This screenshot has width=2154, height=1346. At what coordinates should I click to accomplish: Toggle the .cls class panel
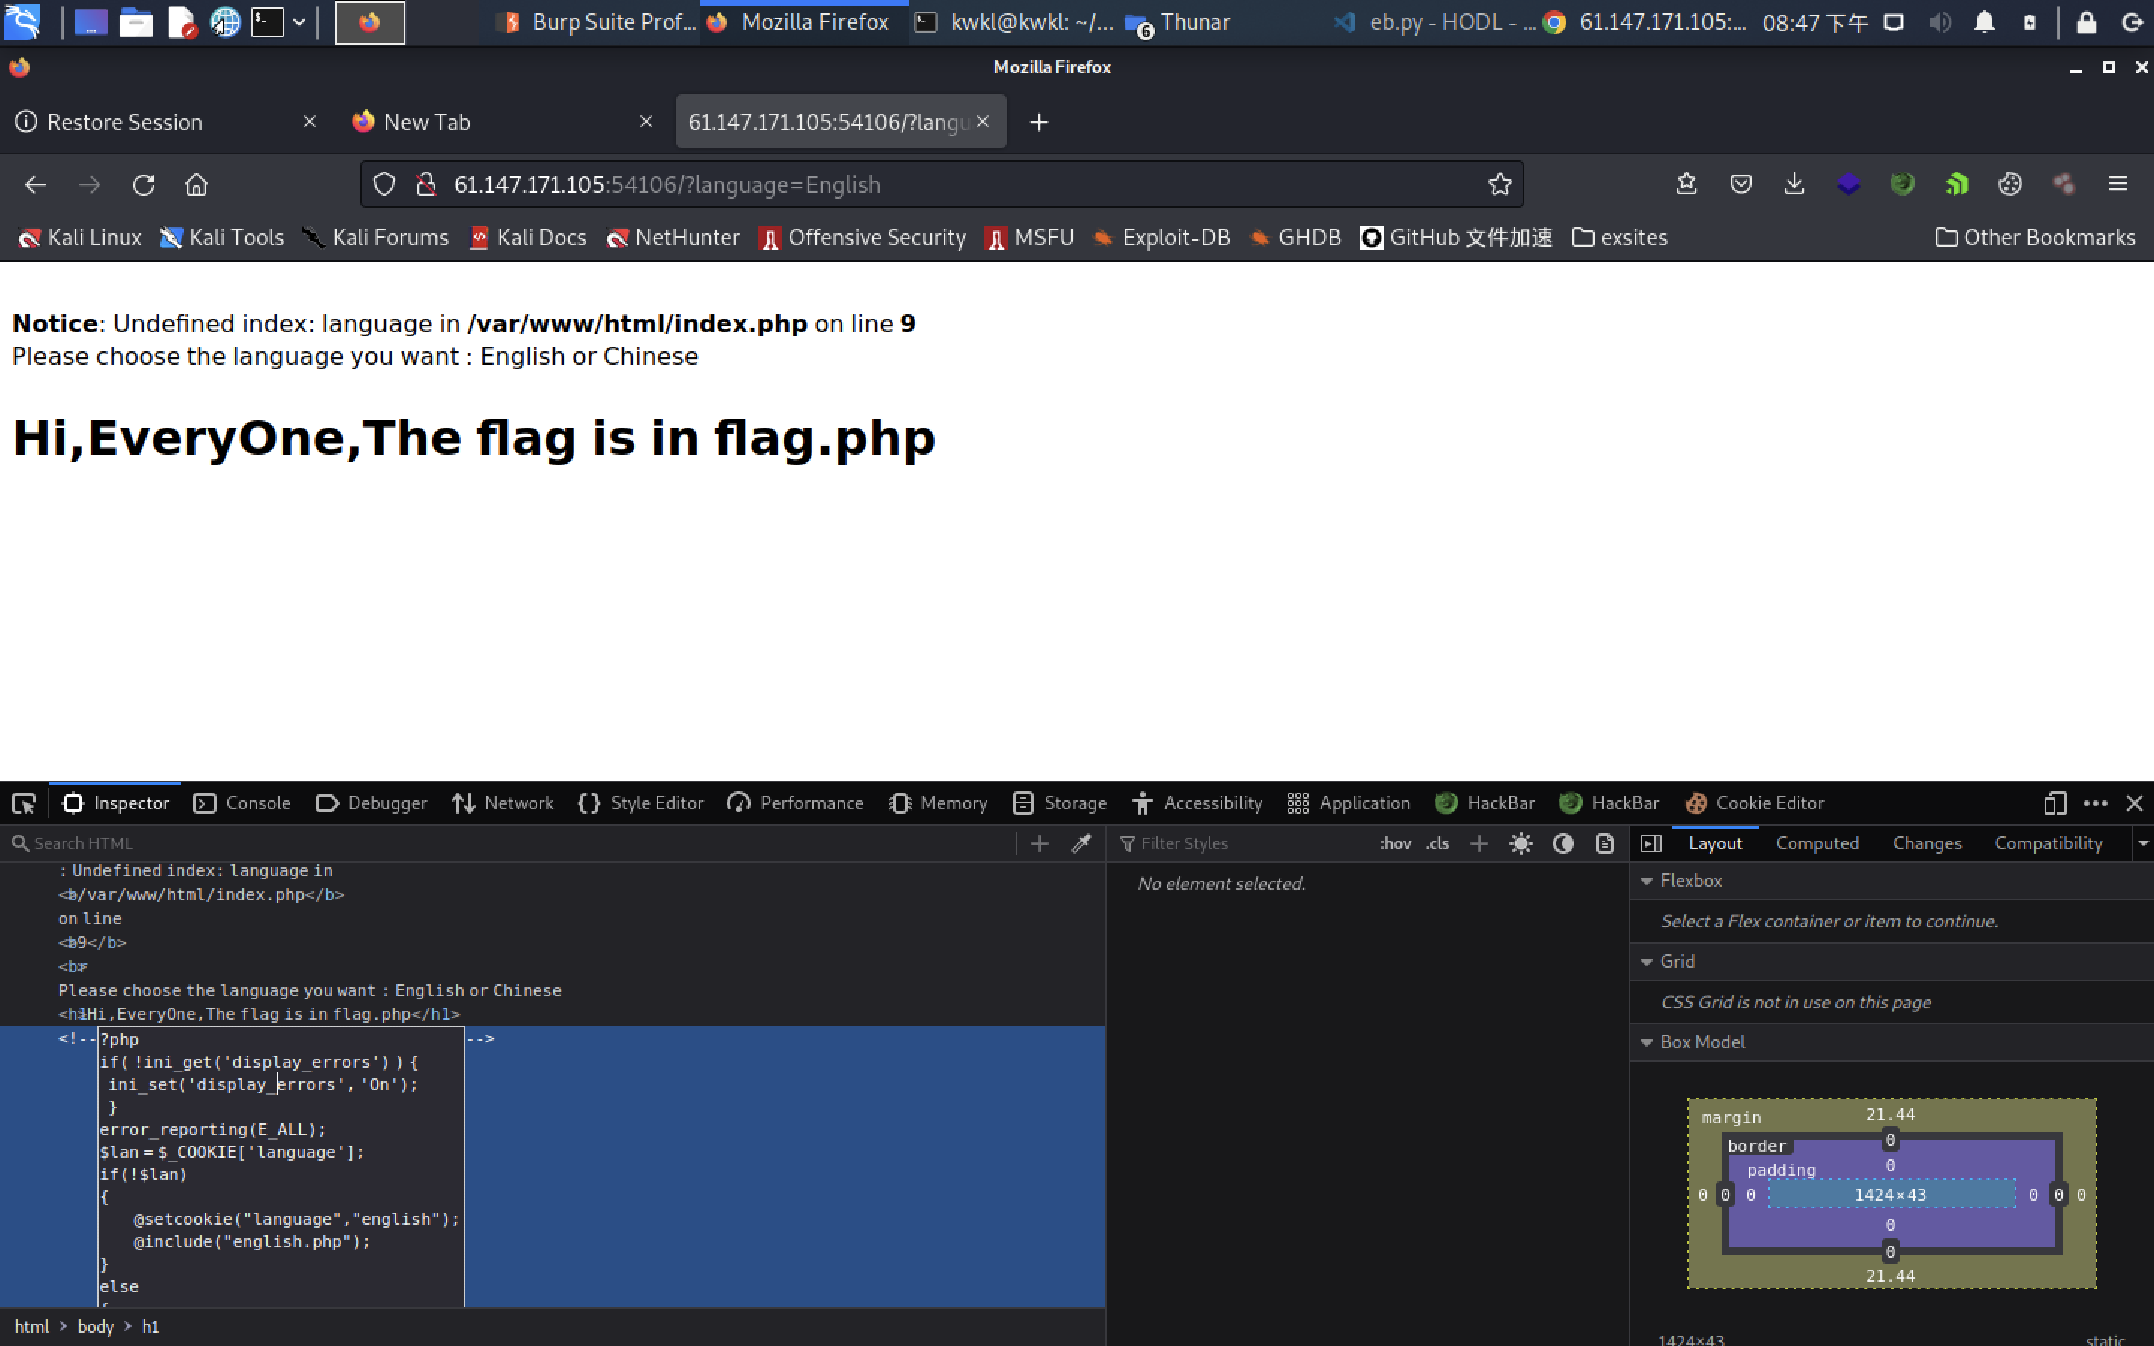click(x=1437, y=843)
